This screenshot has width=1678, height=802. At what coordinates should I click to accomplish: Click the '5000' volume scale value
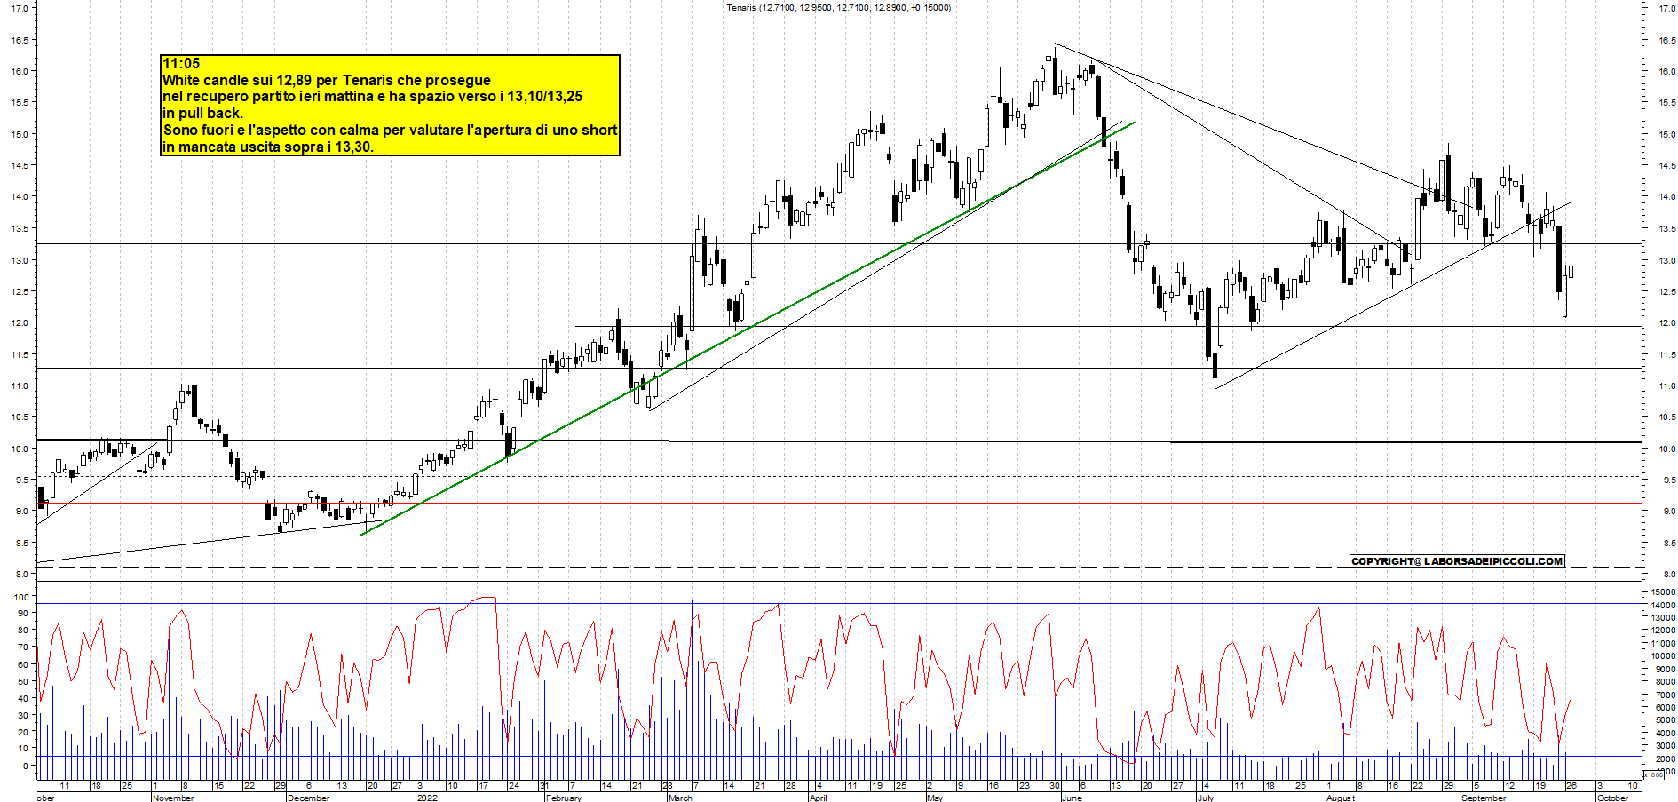[x=1665, y=720]
